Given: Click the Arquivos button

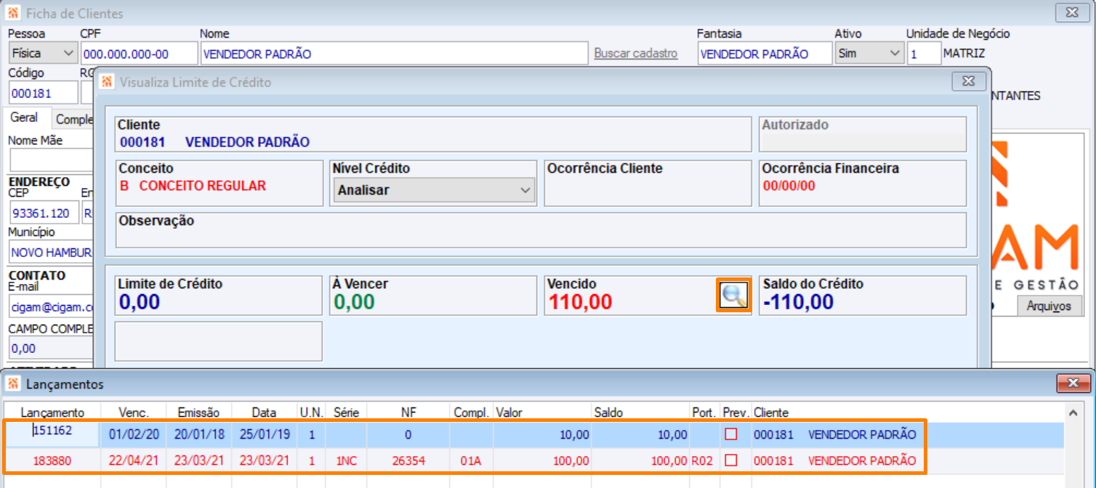Looking at the screenshot, I should tap(1049, 306).
